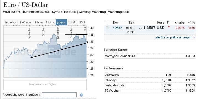Click the red down-trend arrow icon
198x99 pixels.
coord(168,27)
